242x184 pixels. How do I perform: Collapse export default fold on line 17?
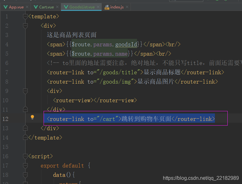click(x=25, y=166)
